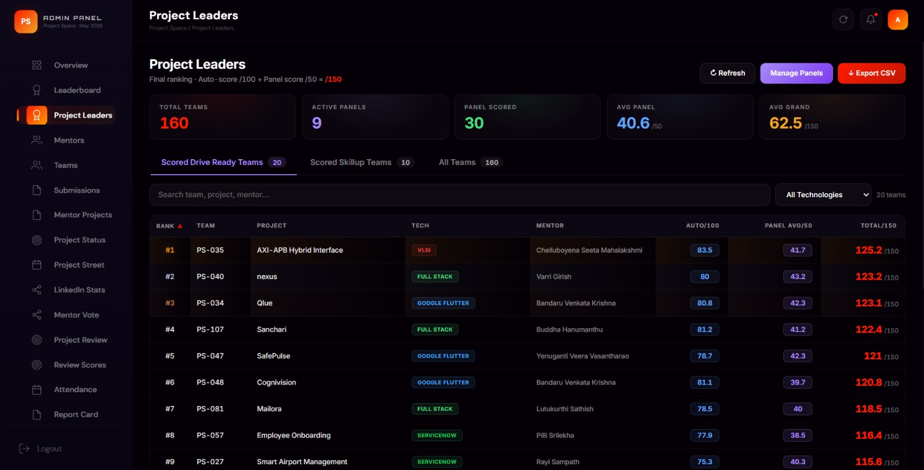This screenshot has width=924, height=470.
Task: Open Leaderboard in sidebar
Action: (x=77, y=90)
